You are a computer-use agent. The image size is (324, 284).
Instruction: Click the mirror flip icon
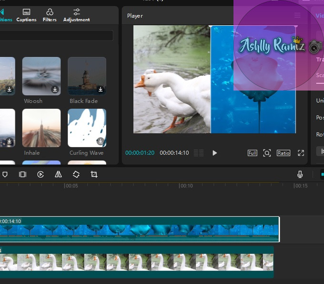coord(58,174)
